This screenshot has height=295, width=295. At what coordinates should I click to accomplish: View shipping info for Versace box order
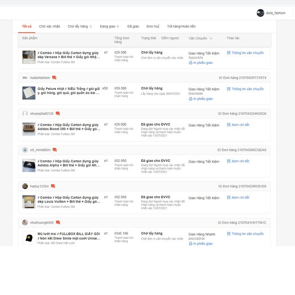(x=245, y=53)
